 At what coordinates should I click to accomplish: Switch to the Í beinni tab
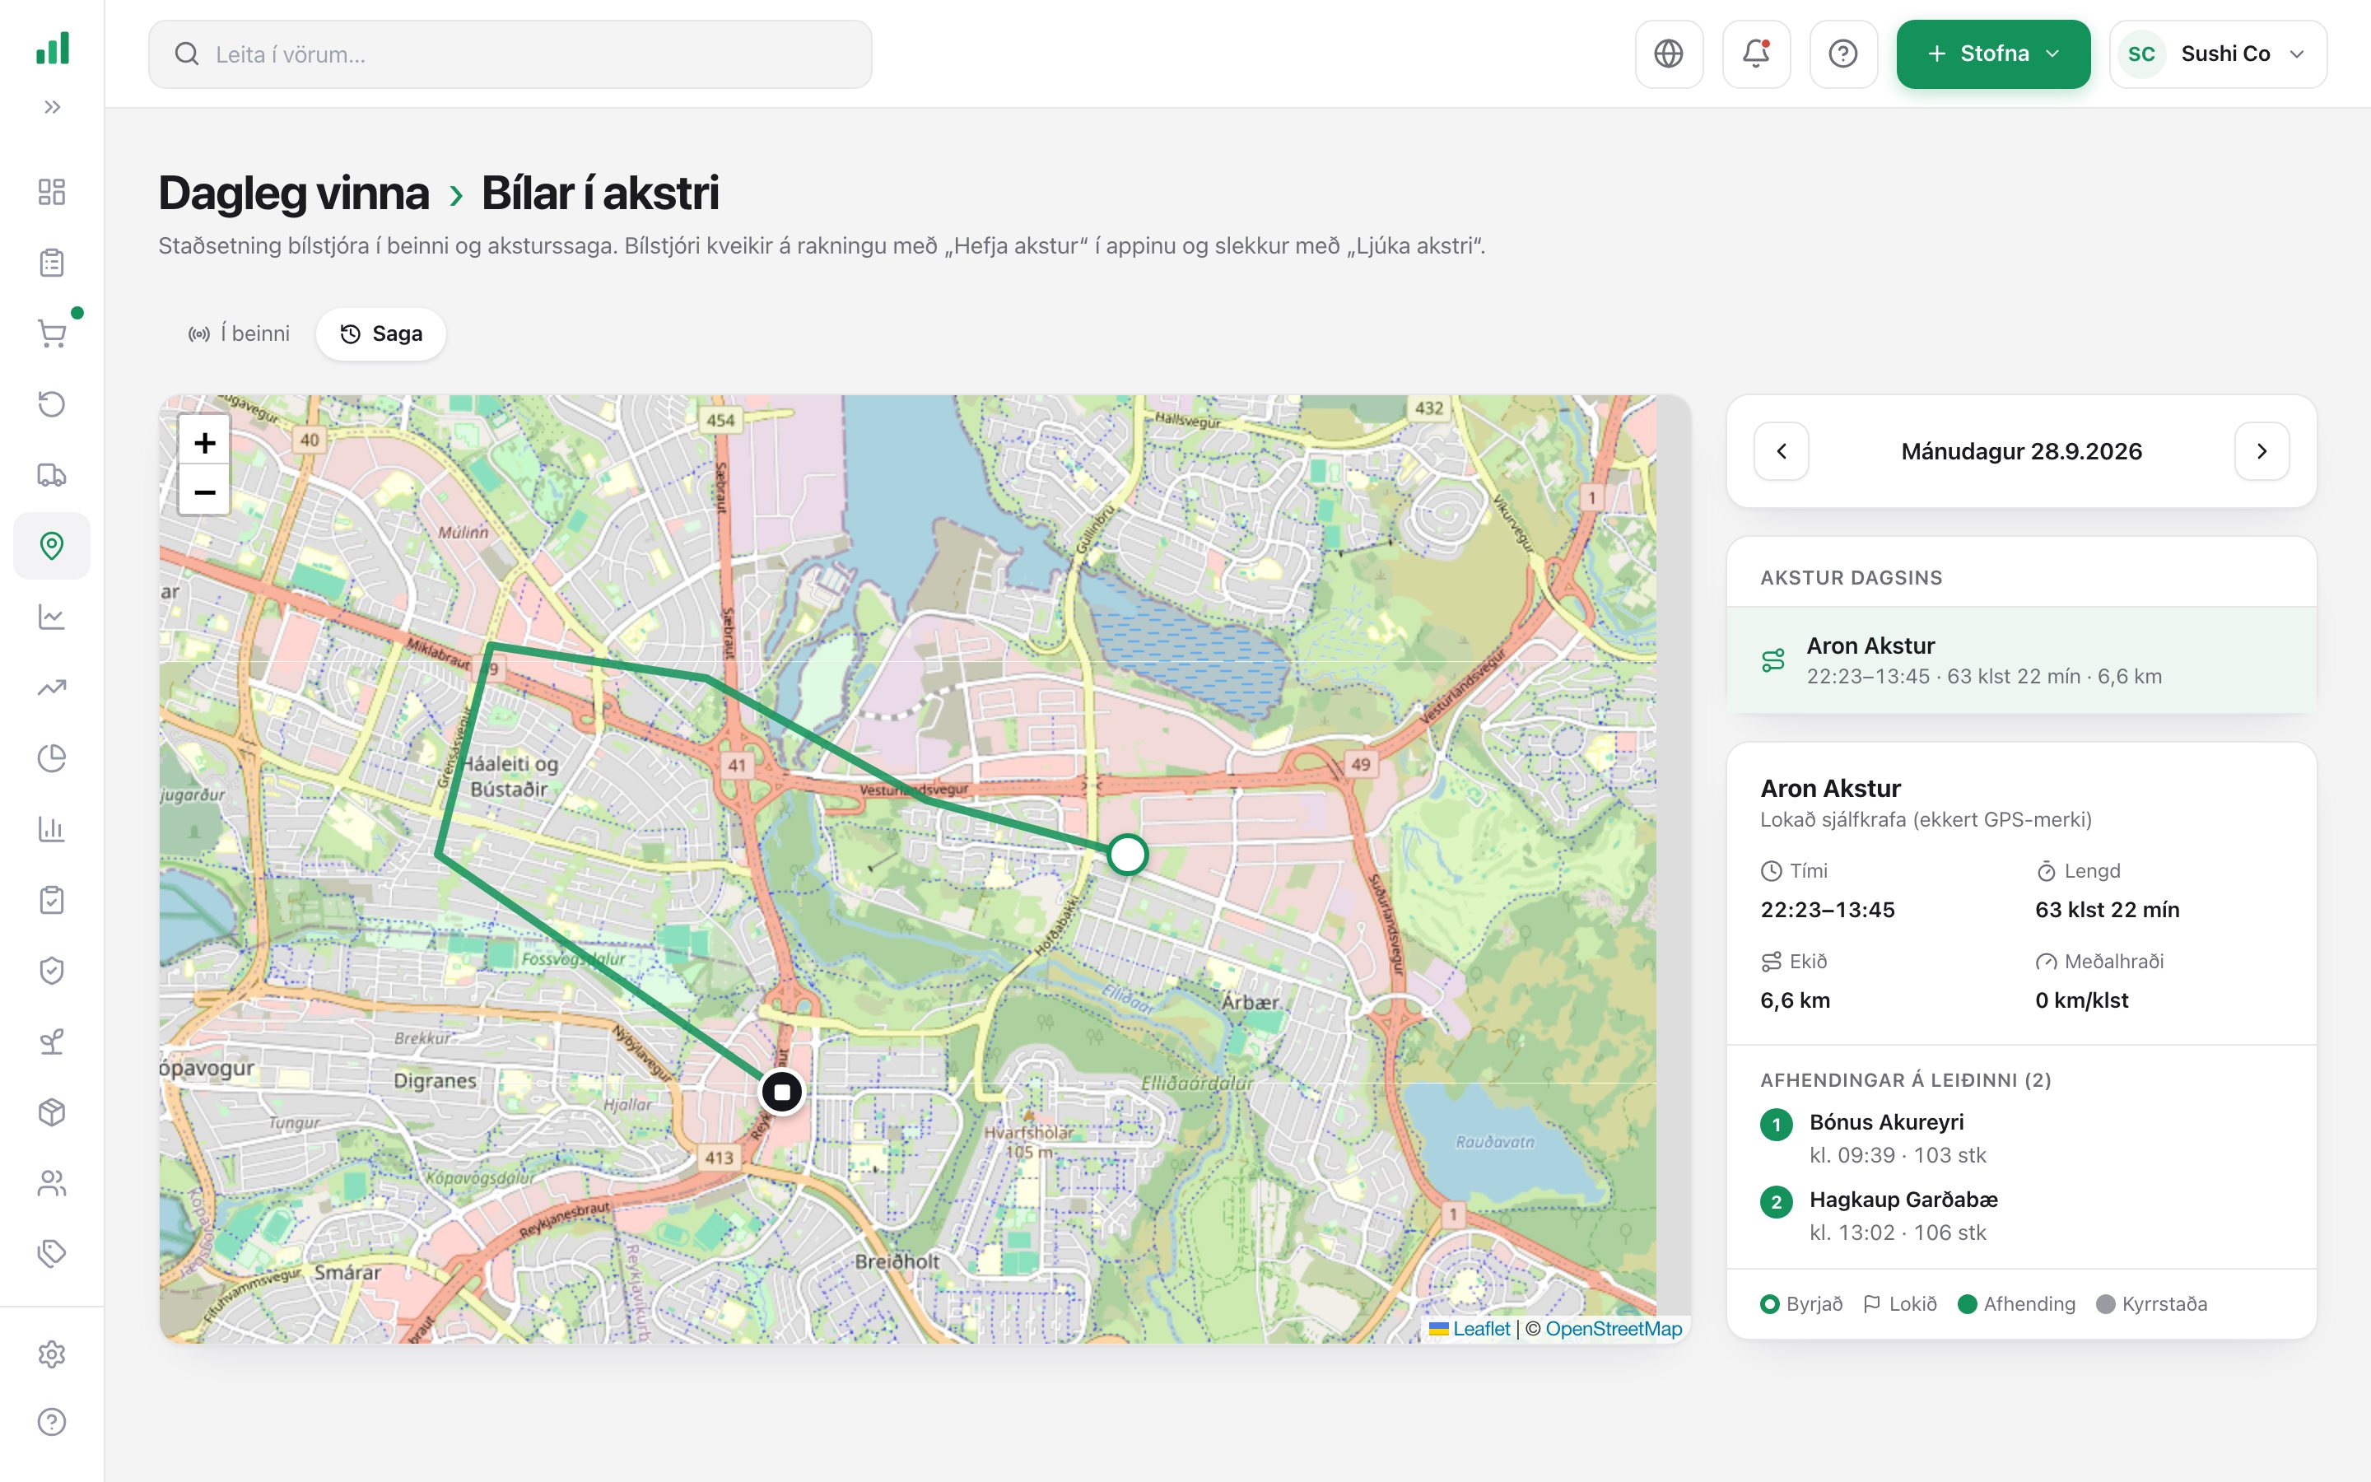click(239, 334)
